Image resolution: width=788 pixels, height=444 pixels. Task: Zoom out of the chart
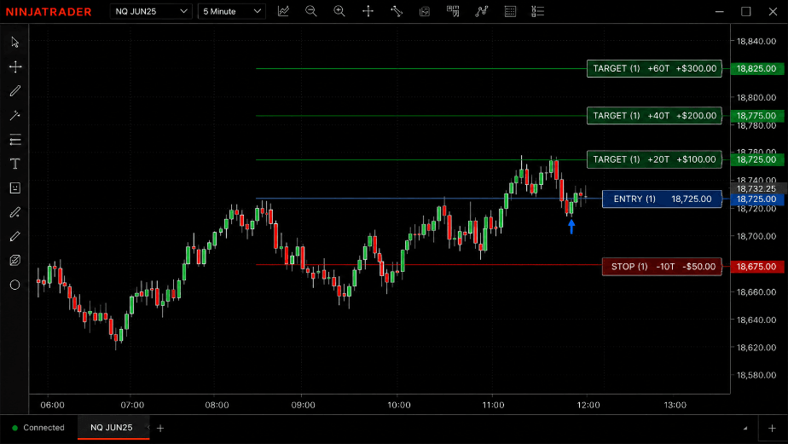pyautogui.click(x=311, y=11)
